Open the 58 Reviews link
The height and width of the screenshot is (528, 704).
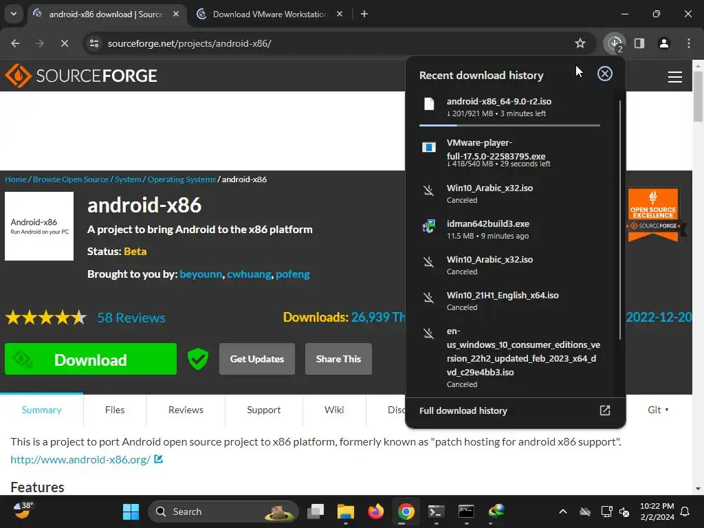(131, 318)
